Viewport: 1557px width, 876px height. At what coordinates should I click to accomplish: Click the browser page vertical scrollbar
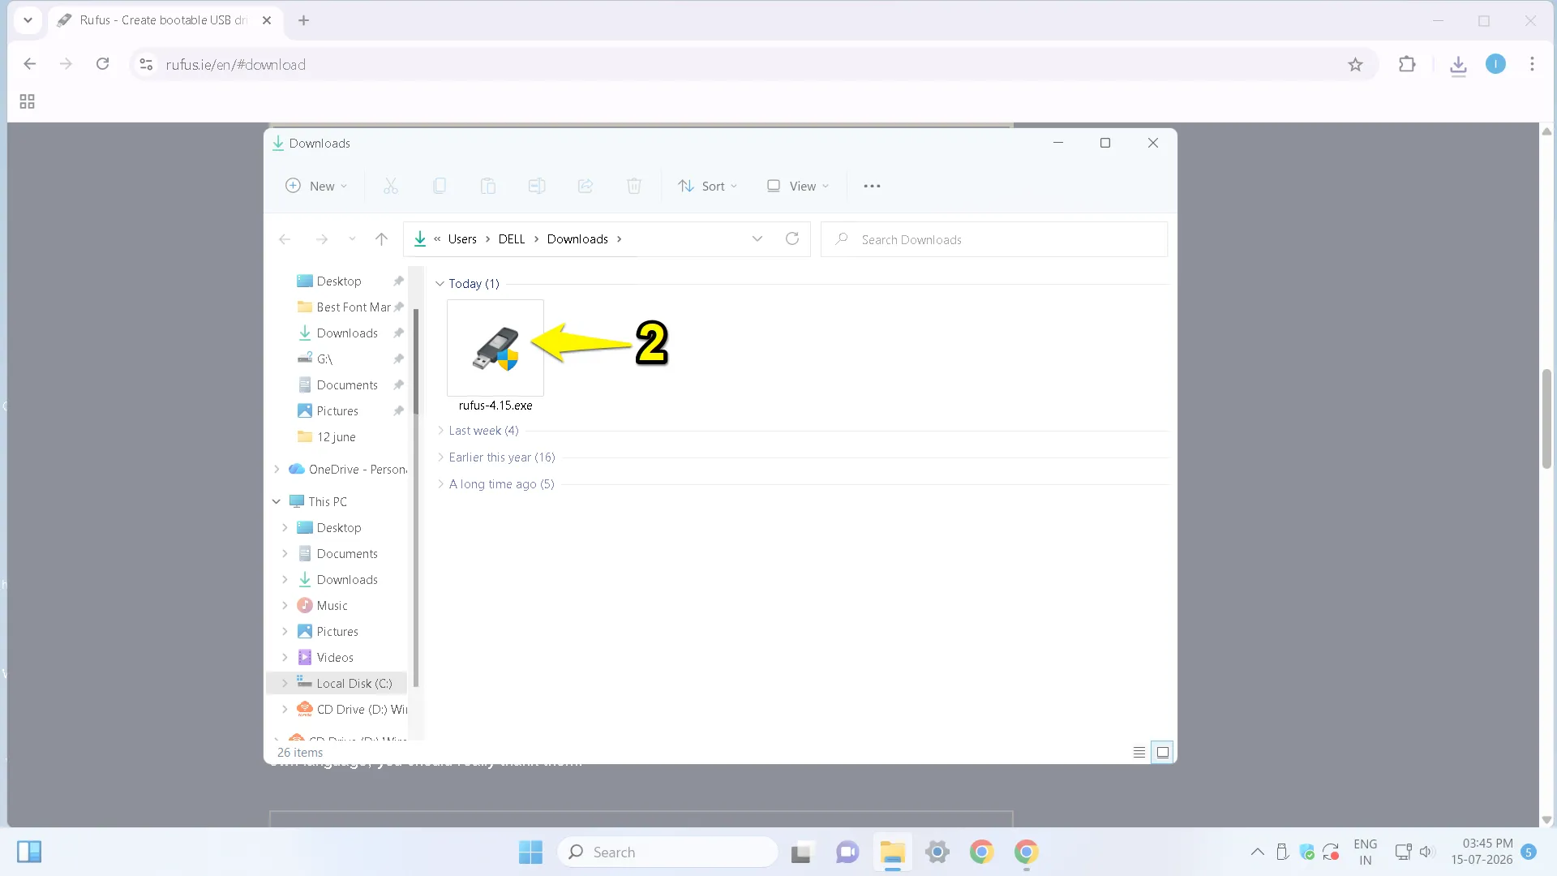point(1546,418)
